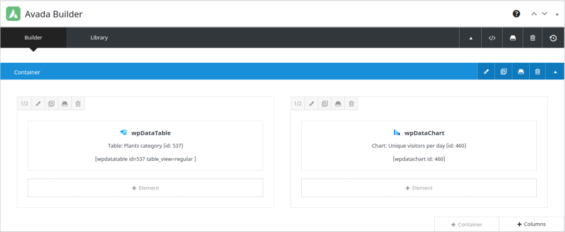Screen dimensions: 565x232
Task: Select the Builder tab
Action: [x=33, y=38]
